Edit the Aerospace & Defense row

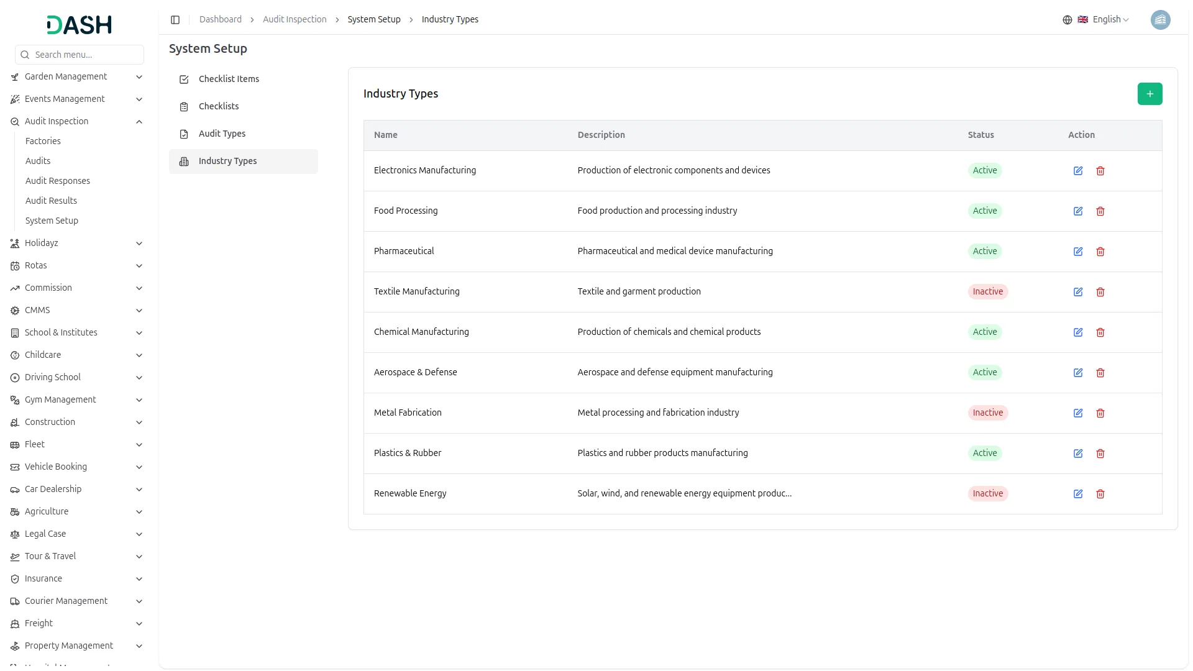1078,373
